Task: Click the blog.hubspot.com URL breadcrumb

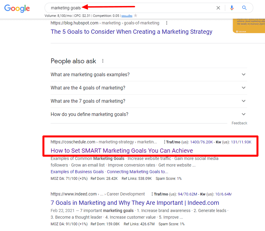Action: [105, 23]
